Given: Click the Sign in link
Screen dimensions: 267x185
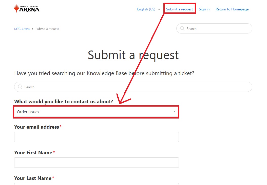Looking at the screenshot, I should (204, 9).
